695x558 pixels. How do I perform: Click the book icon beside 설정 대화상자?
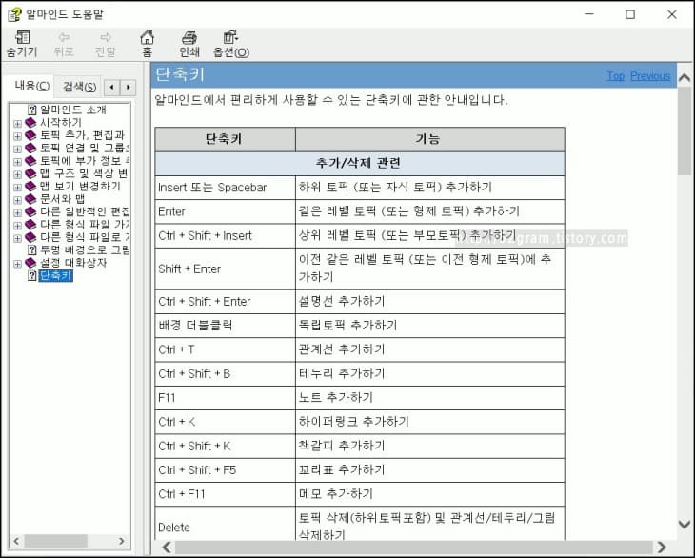30,263
